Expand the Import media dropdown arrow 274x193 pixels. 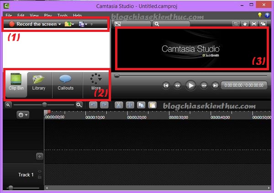click(73, 24)
